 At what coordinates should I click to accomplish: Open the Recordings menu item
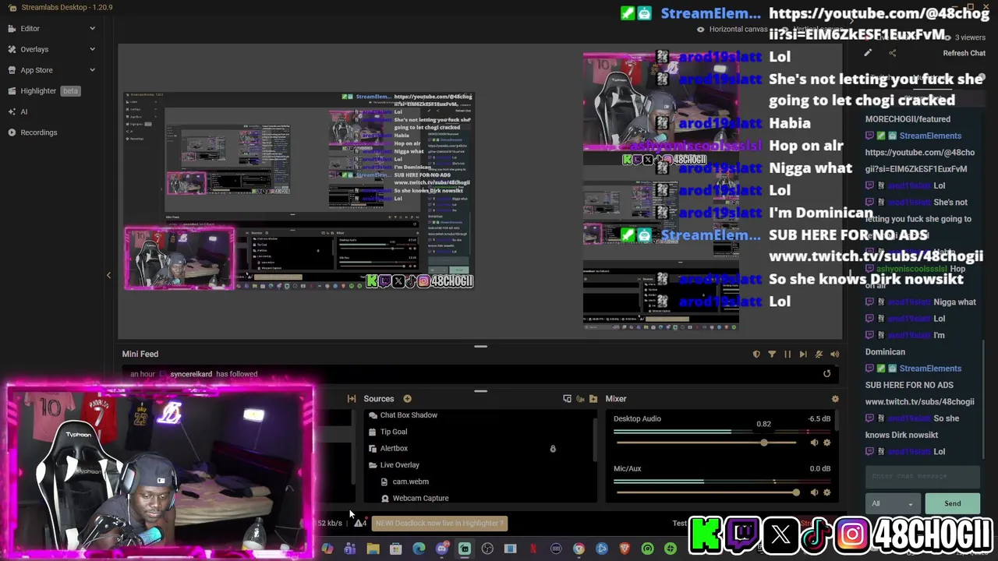coord(39,132)
